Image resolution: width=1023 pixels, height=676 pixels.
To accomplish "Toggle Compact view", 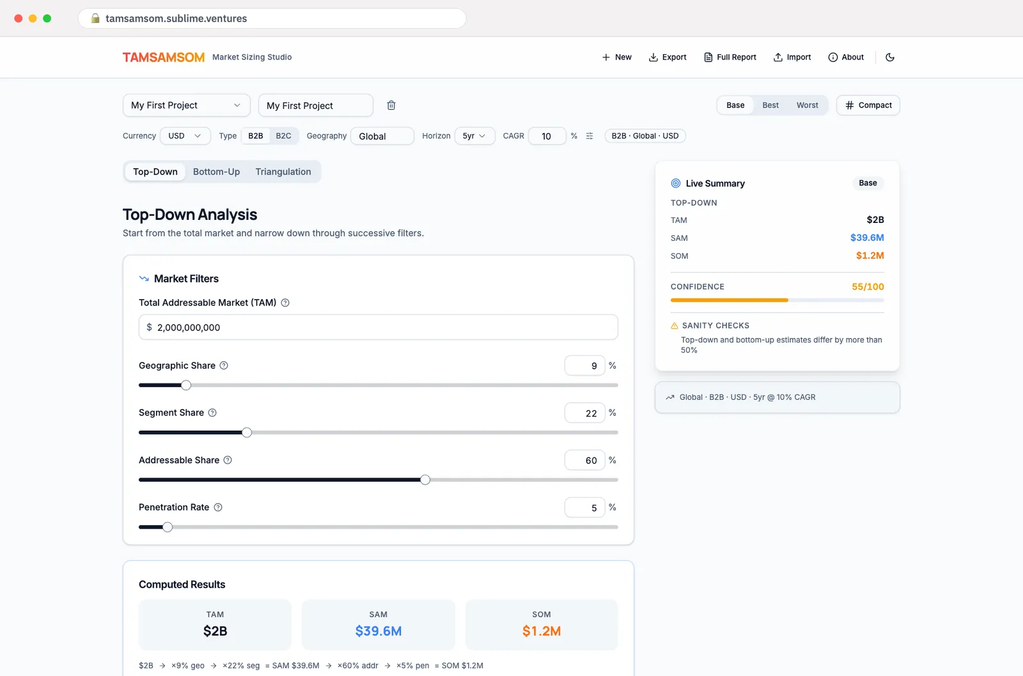I will click(868, 105).
